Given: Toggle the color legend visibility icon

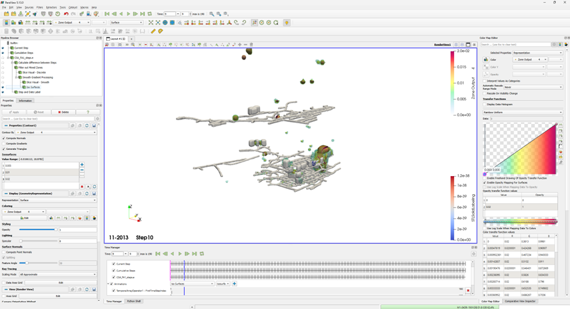Looking at the screenshot, I should coord(6,22).
